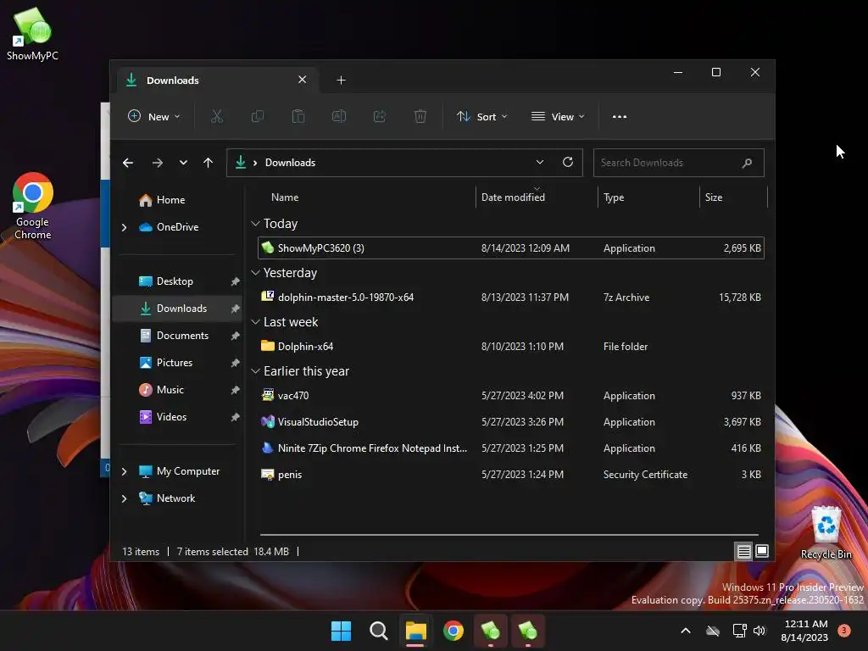The height and width of the screenshot is (651, 868).
Task: Open the View dropdown
Action: (x=558, y=117)
